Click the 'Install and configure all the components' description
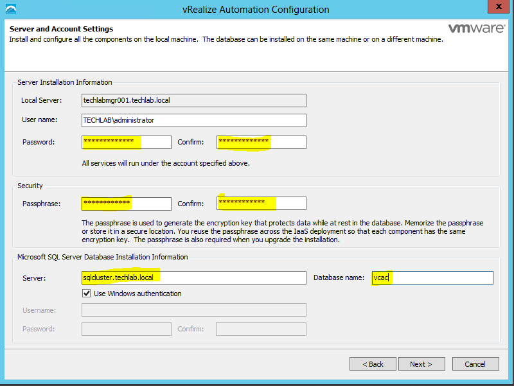Screen dimensions: 514x386 (226, 39)
